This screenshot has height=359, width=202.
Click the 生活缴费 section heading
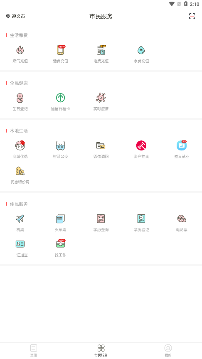(19, 35)
